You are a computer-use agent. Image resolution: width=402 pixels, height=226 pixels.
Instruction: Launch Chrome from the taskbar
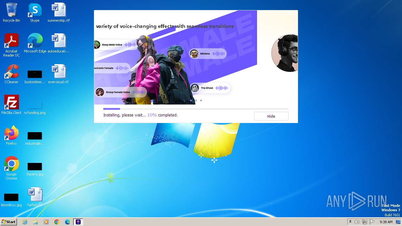point(57,222)
